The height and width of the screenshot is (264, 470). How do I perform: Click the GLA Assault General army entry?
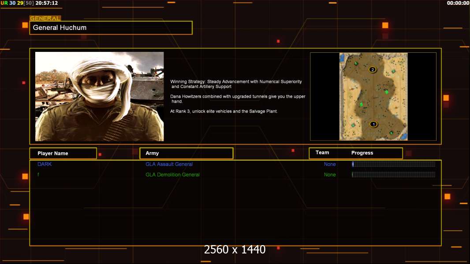click(x=169, y=164)
